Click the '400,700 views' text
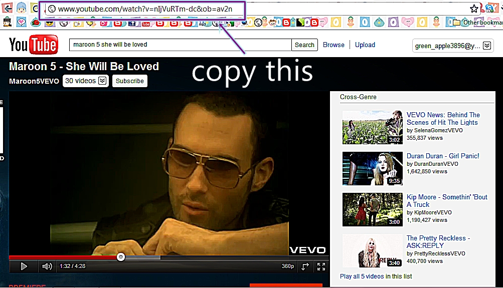 click(425, 261)
